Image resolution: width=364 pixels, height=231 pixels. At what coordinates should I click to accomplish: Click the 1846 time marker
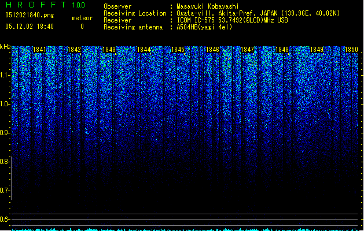212,50
